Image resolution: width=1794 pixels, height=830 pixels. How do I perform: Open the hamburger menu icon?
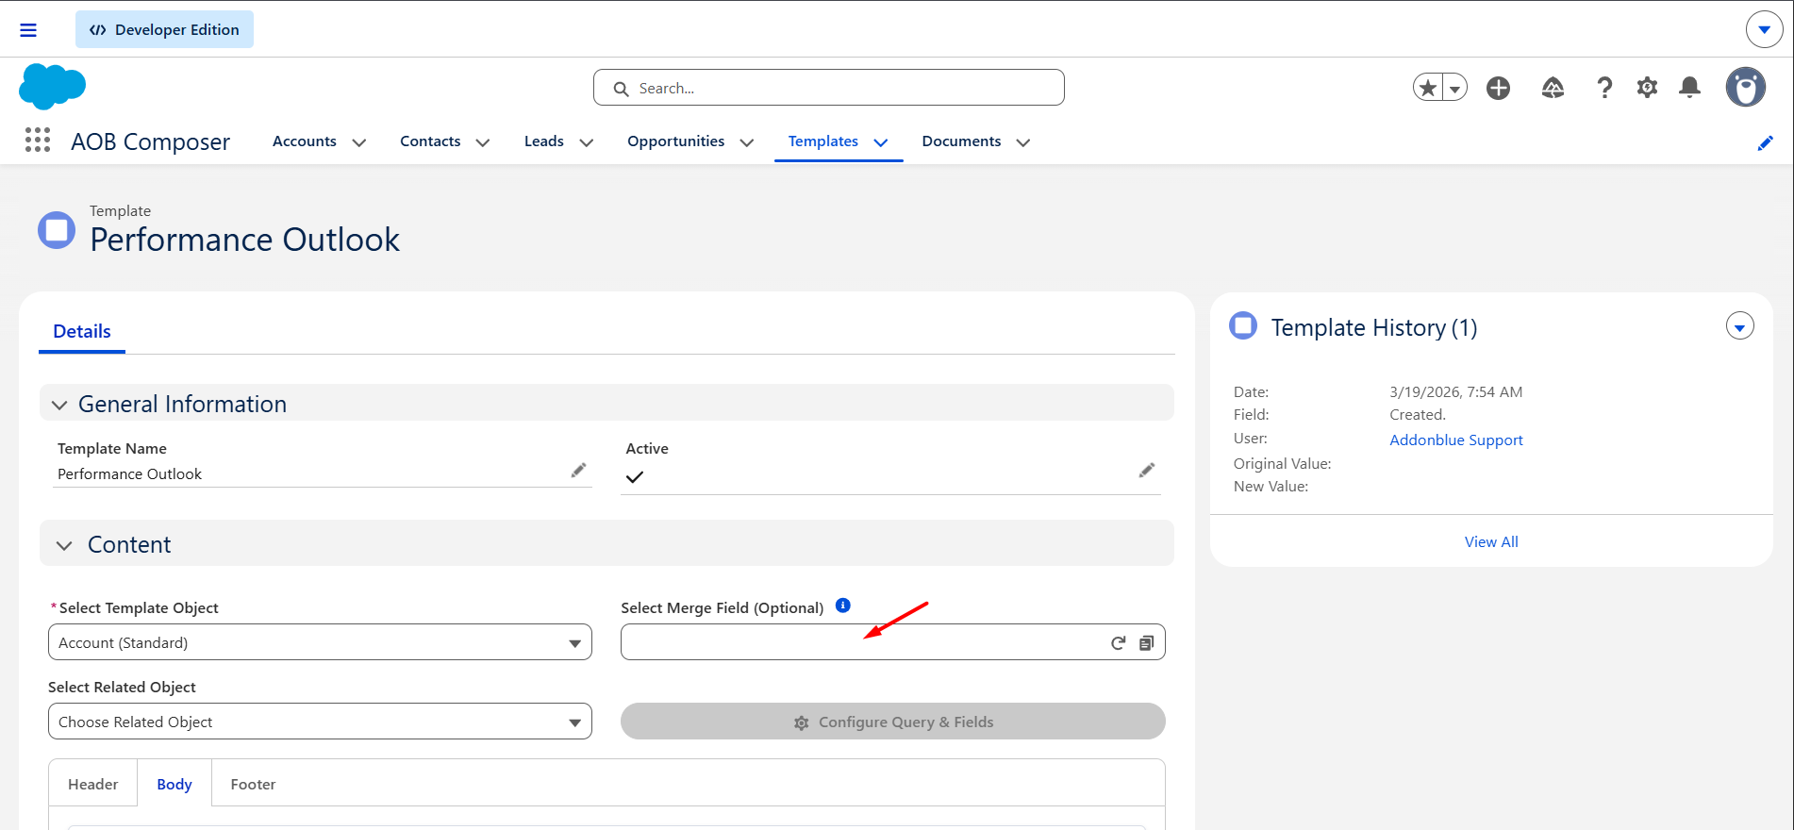(28, 30)
